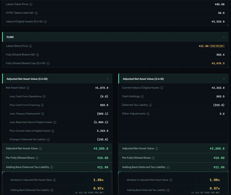Click the 922.5 cash from financing value
Screen dimensions: 231x195
pyautogui.click(x=104, y=105)
